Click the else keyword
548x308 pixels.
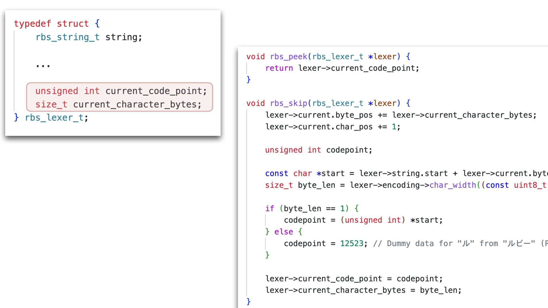pyautogui.click(x=283, y=232)
